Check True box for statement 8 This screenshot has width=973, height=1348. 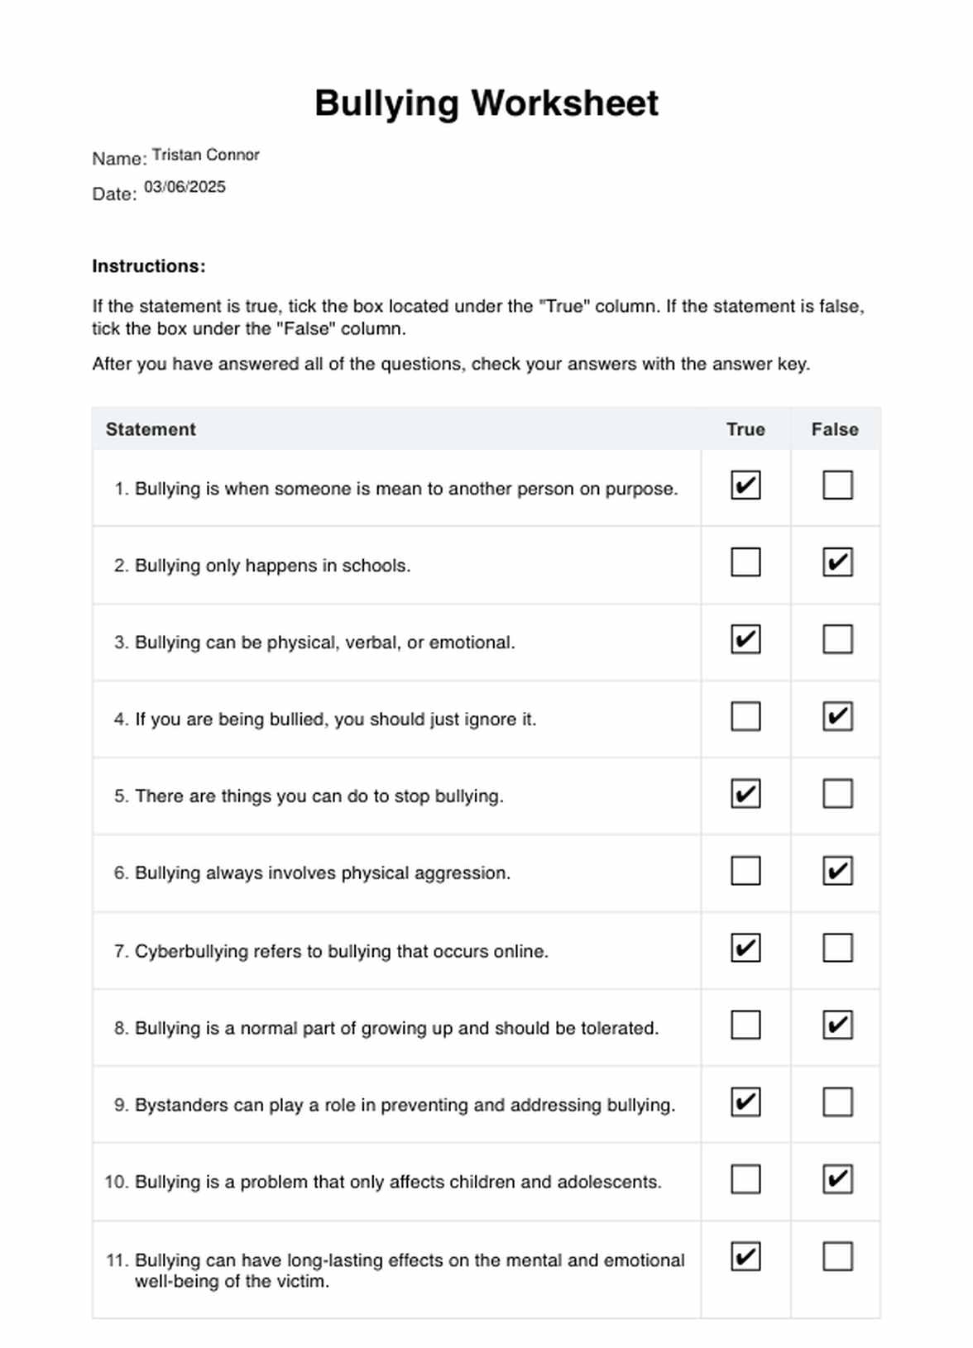pos(745,1025)
